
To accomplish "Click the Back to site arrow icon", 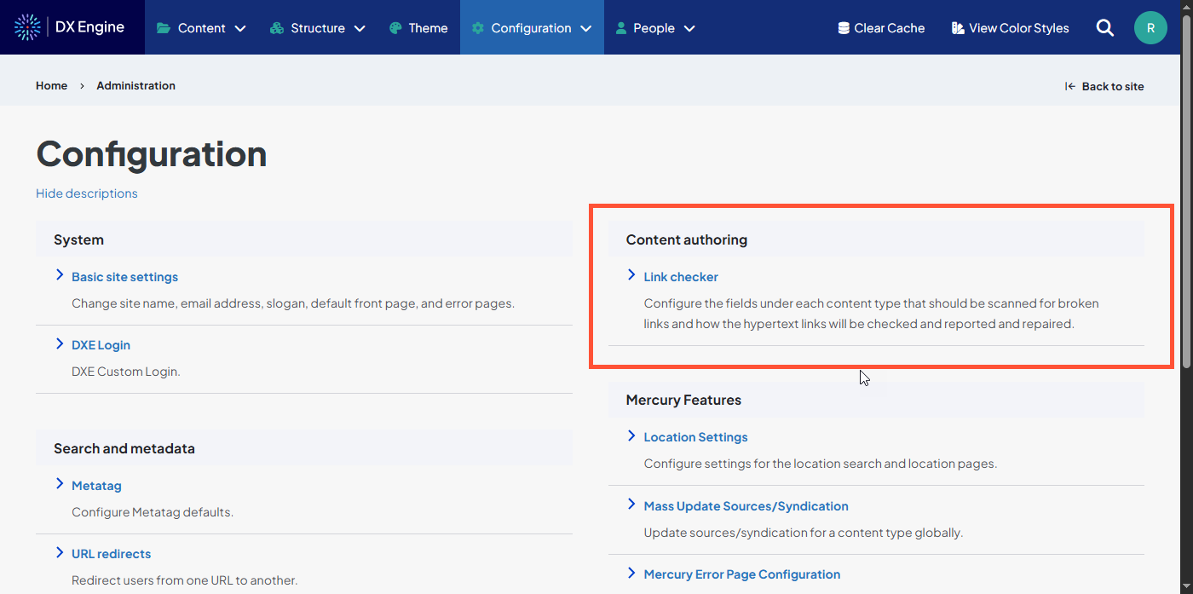I will tap(1070, 86).
